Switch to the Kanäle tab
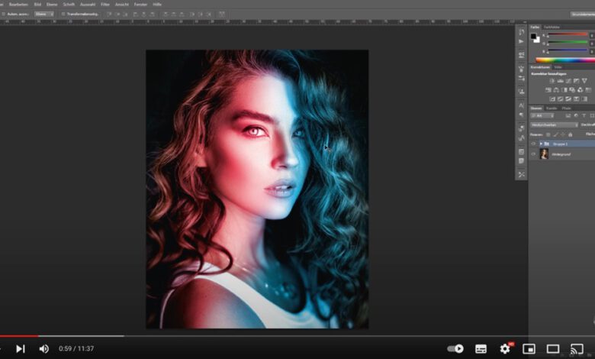 [x=552, y=108]
